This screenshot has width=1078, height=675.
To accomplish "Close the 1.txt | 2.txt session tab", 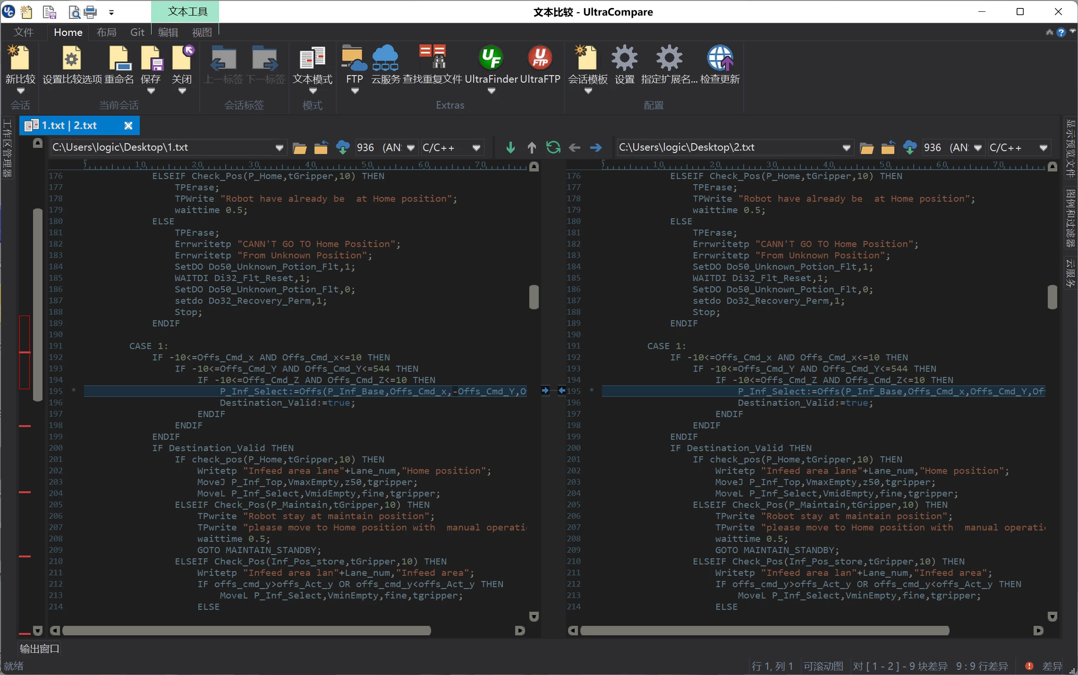I will pyautogui.click(x=128, y=126).
